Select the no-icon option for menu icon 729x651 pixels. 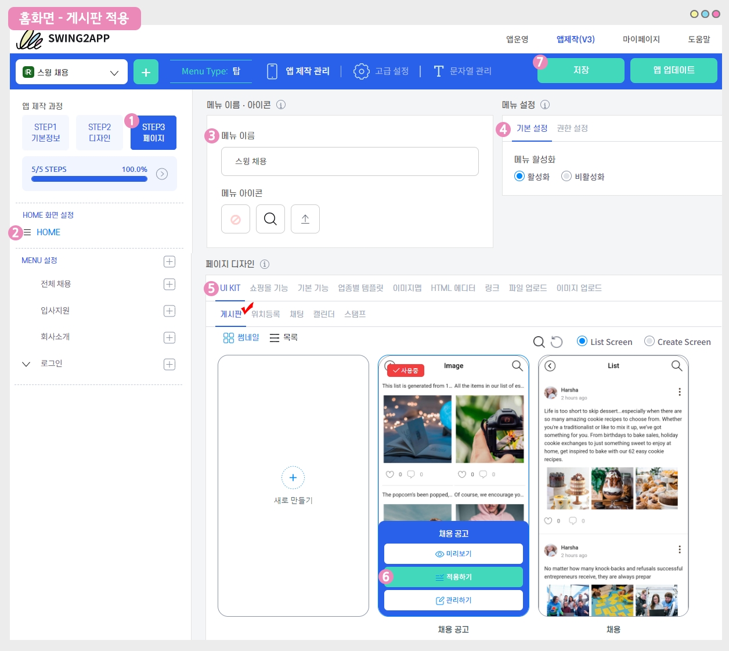pos(236,219)
